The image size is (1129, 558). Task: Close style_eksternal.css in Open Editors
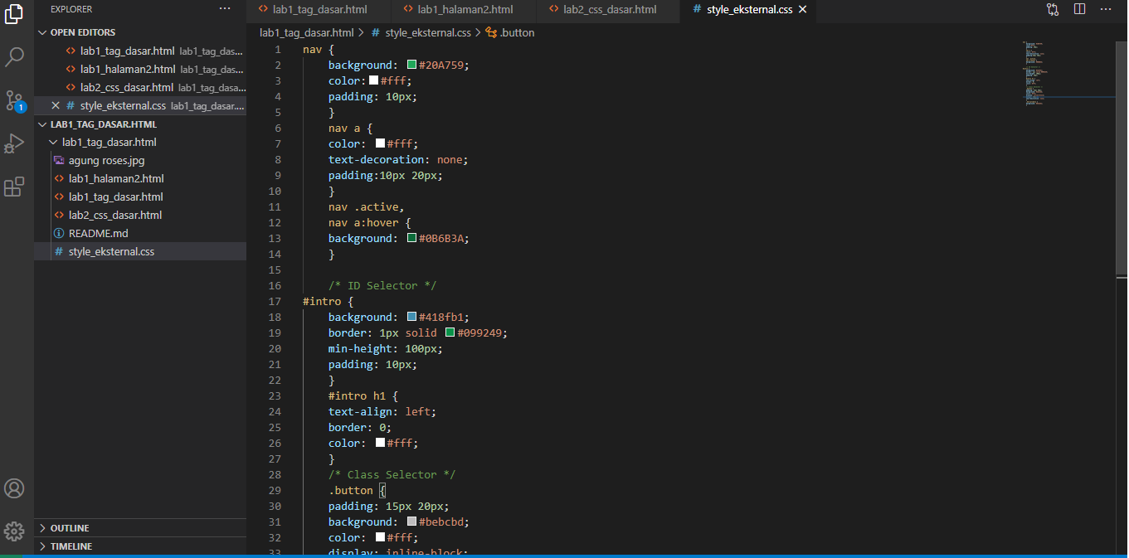coord(56,105)
